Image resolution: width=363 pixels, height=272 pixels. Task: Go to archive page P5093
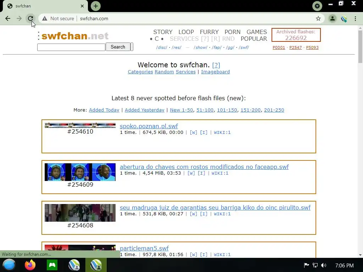coord(312,47)
